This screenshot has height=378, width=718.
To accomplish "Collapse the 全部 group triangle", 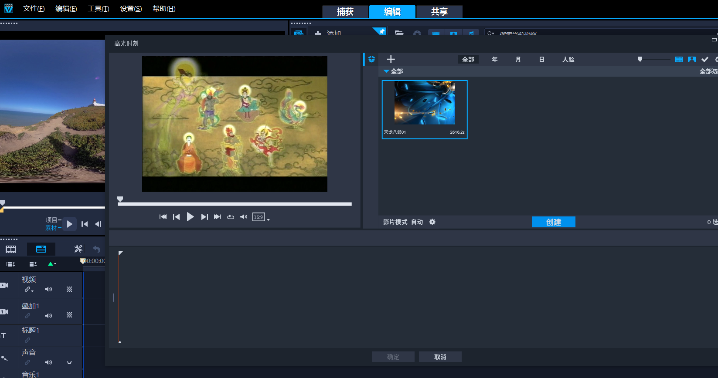I will pos(386,71).
